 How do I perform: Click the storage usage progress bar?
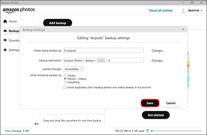[176, 131]
